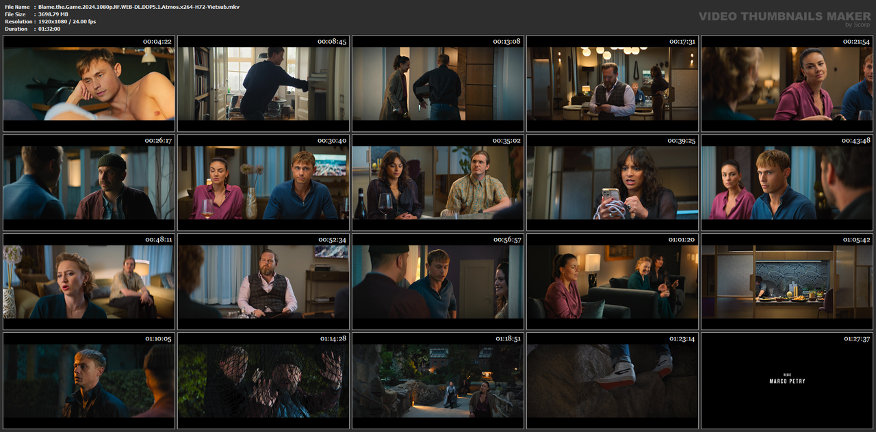This screenshot has height=432, width=876.
Task: Select the thumbnail at 00:21:54
Action: [x=787, y=83]
